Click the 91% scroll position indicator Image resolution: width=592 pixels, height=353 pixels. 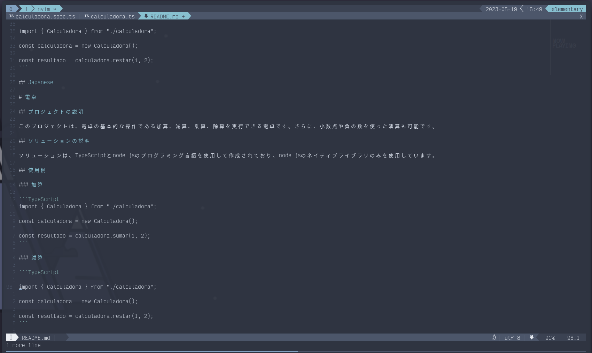point(550,338)
